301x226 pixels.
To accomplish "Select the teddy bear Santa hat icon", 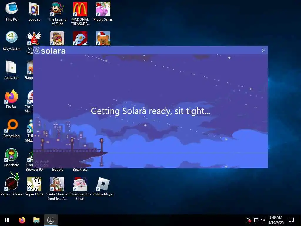I will tap(103, 38).
